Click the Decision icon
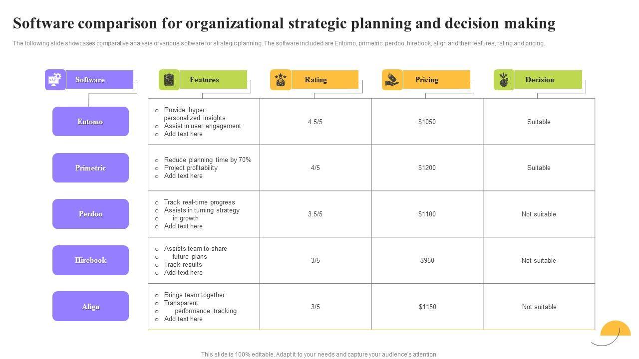 tap(504, 80)
